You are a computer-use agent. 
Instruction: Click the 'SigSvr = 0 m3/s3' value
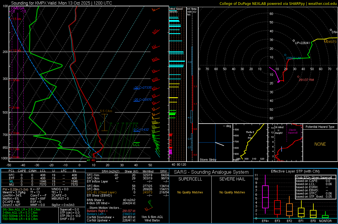[63, 205]
